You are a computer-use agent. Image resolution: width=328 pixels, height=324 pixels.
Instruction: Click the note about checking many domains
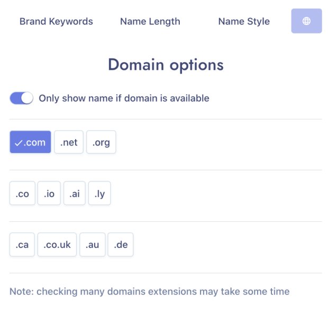[x=150, y=291]
